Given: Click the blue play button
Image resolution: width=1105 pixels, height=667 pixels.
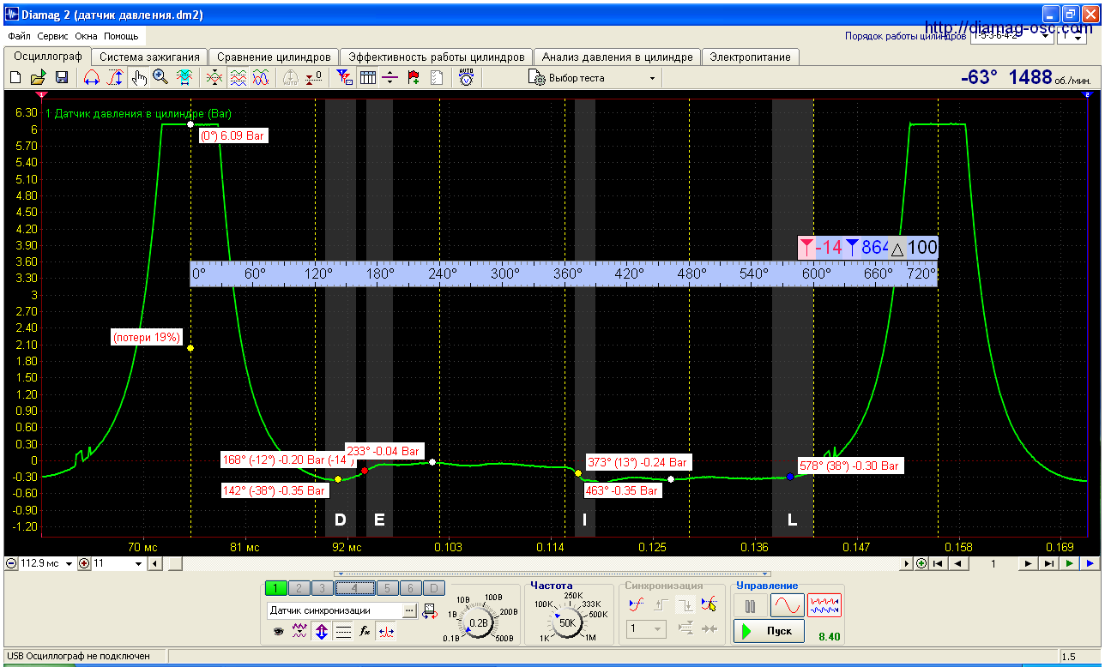Looking at the screenshot, I should [1090, 563].
